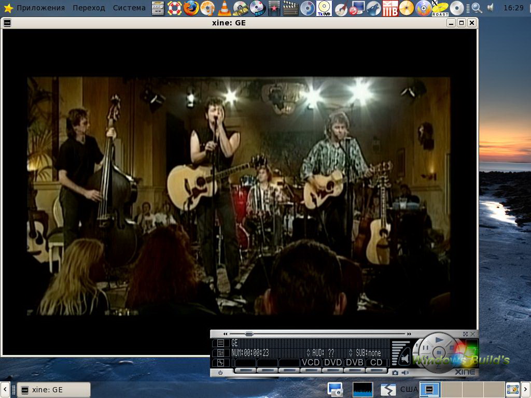Collapse the bottom panel right hide arrow
This screenshot has height=398, width=531.
[x=526, y=390]
